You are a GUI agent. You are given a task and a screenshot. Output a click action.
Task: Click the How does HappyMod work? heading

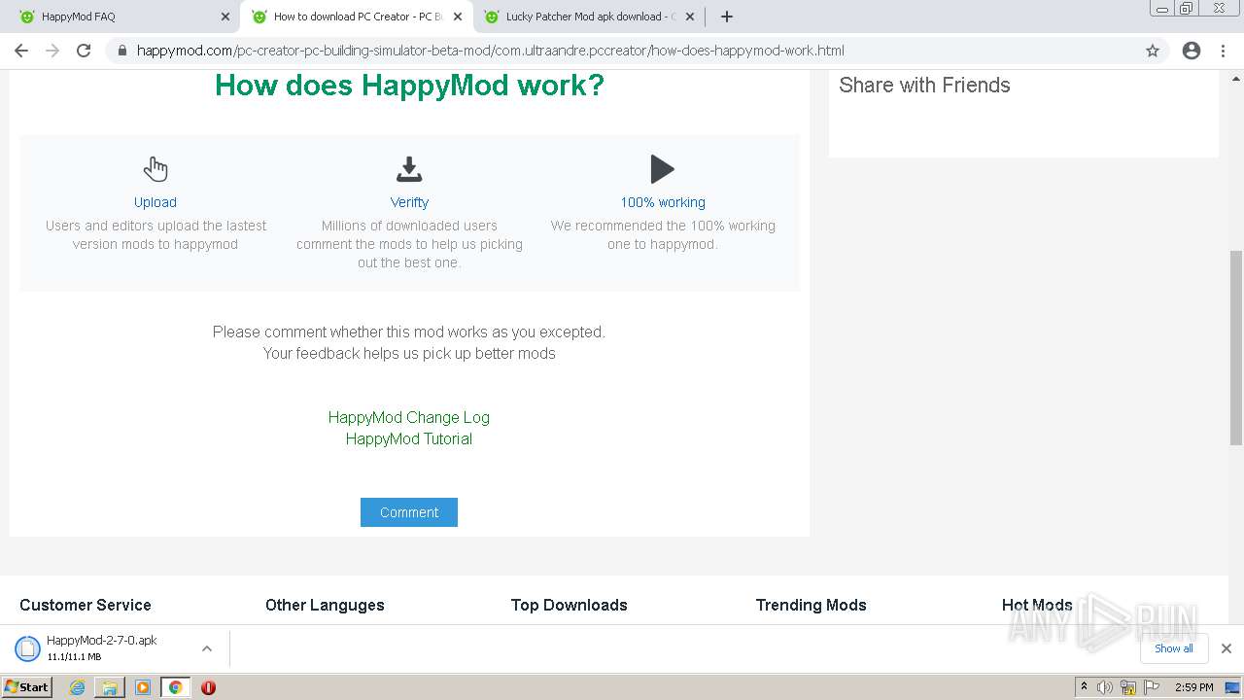pyautogui.click(x=409, y=86)
